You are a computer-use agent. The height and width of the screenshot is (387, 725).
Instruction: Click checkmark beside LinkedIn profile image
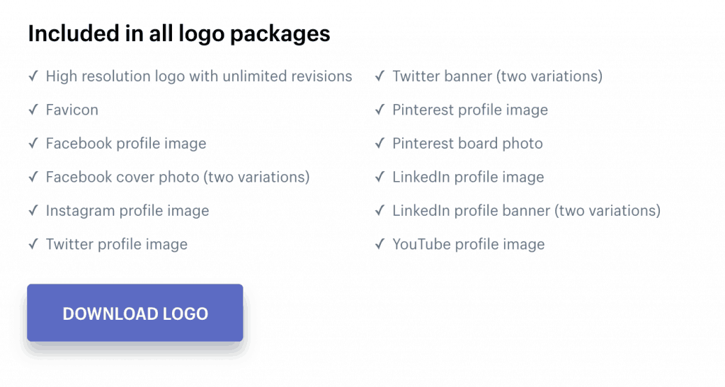380,177
